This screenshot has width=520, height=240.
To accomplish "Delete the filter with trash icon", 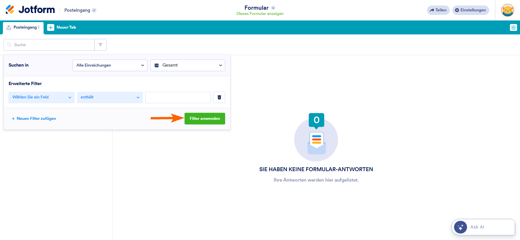I will coord(219,97).
